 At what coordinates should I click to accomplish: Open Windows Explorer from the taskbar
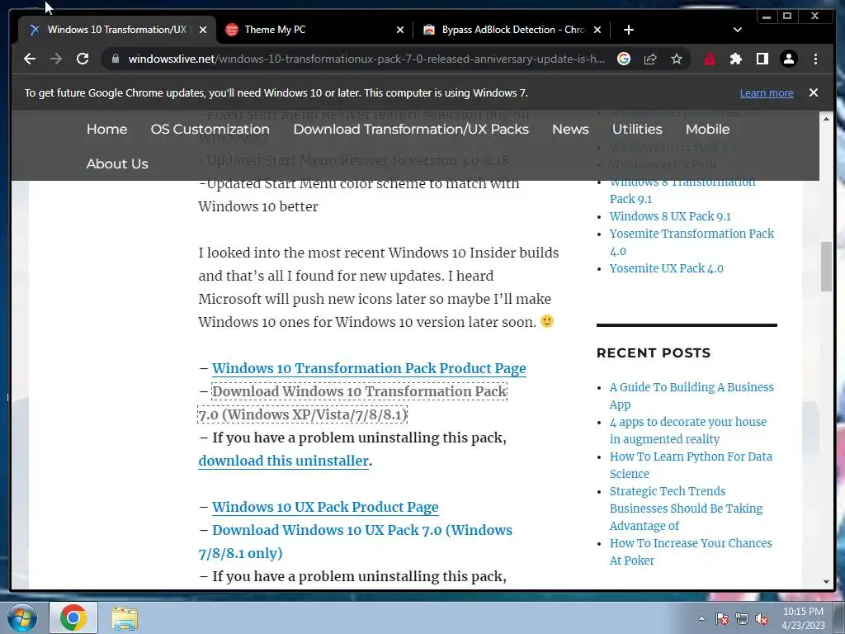(125, 618)
